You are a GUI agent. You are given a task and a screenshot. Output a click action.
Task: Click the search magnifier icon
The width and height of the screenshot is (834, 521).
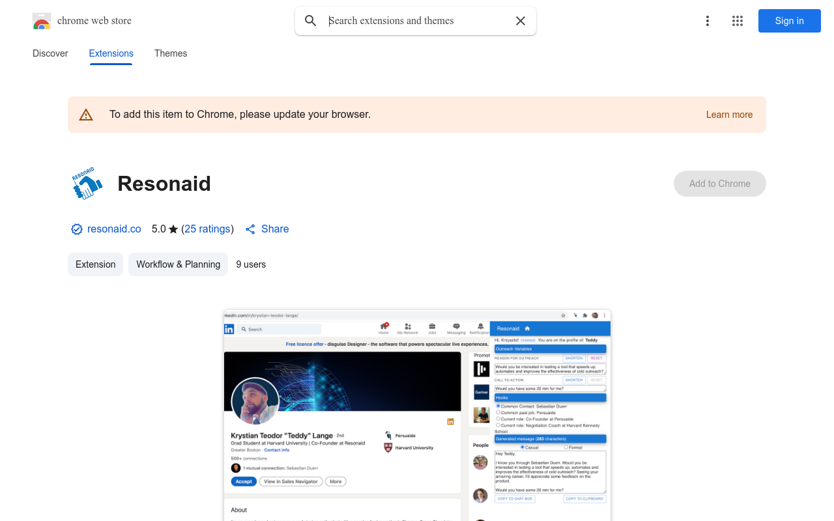coord(311,21)
